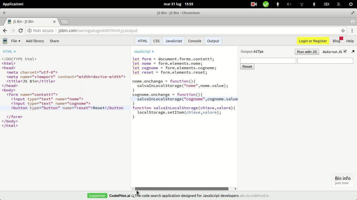Bookmark this page with the star icon
This screenshot has width=357, height=200.
point(343,31)
